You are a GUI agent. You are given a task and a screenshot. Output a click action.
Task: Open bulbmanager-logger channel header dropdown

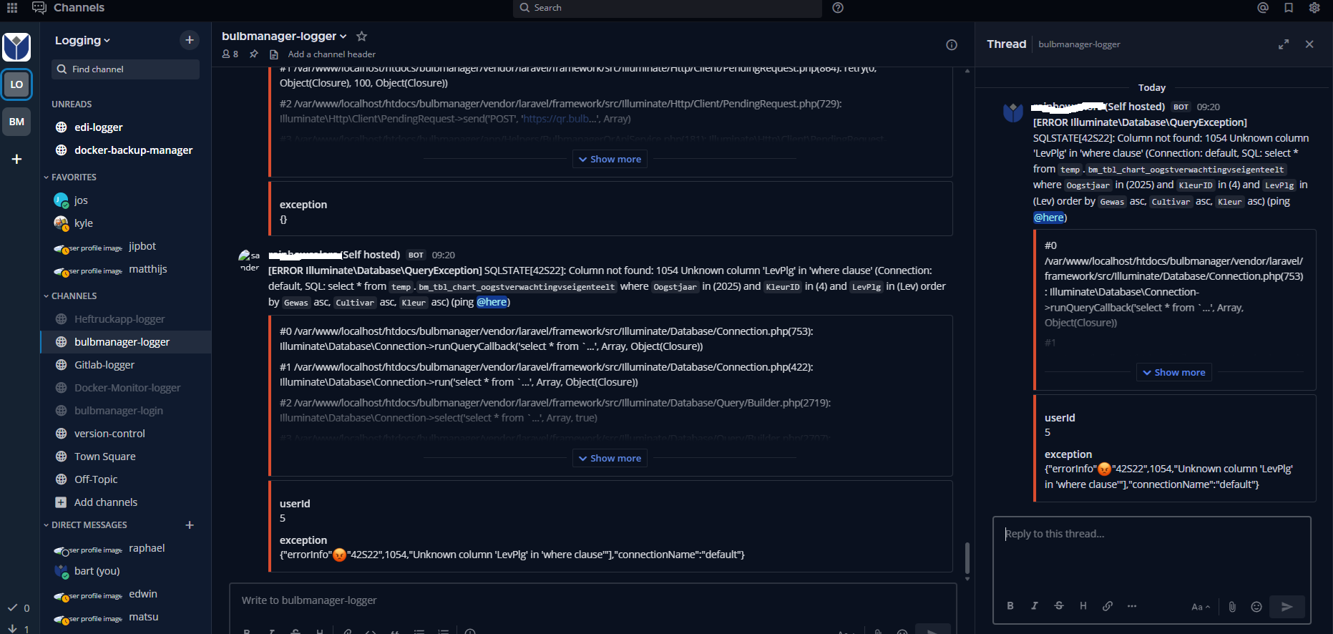point(284,36)
